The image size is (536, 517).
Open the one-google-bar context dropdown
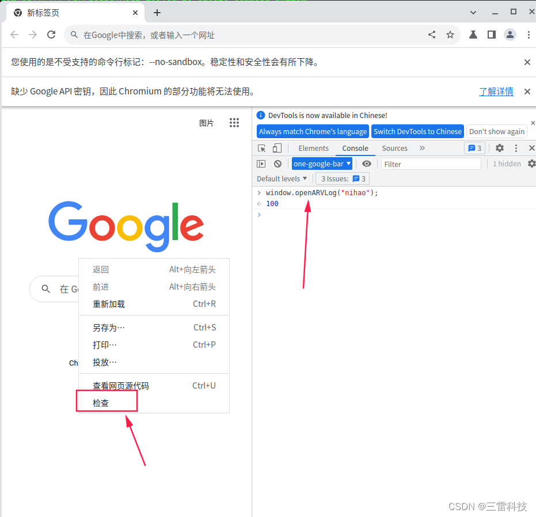(x=322, y=164)
